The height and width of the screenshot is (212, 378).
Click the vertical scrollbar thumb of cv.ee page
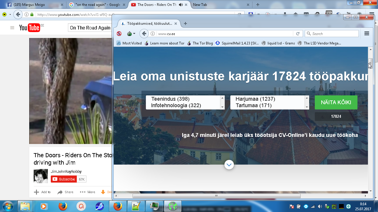(x=370, y=63)
